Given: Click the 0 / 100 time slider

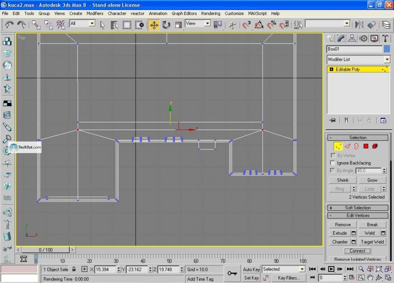Looking at the screenshot, I should (46, 250).
